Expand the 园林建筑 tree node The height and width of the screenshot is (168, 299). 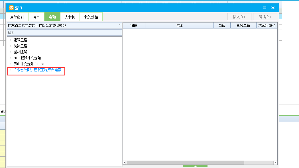(x=10, y=52)
